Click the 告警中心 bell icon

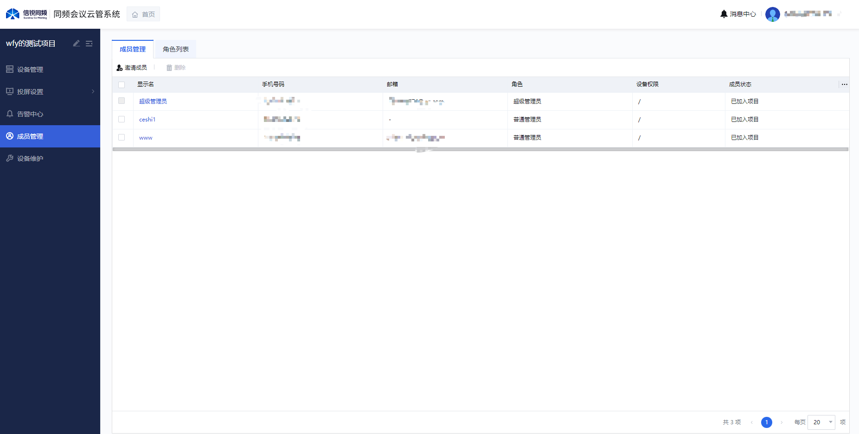point(10,114)
